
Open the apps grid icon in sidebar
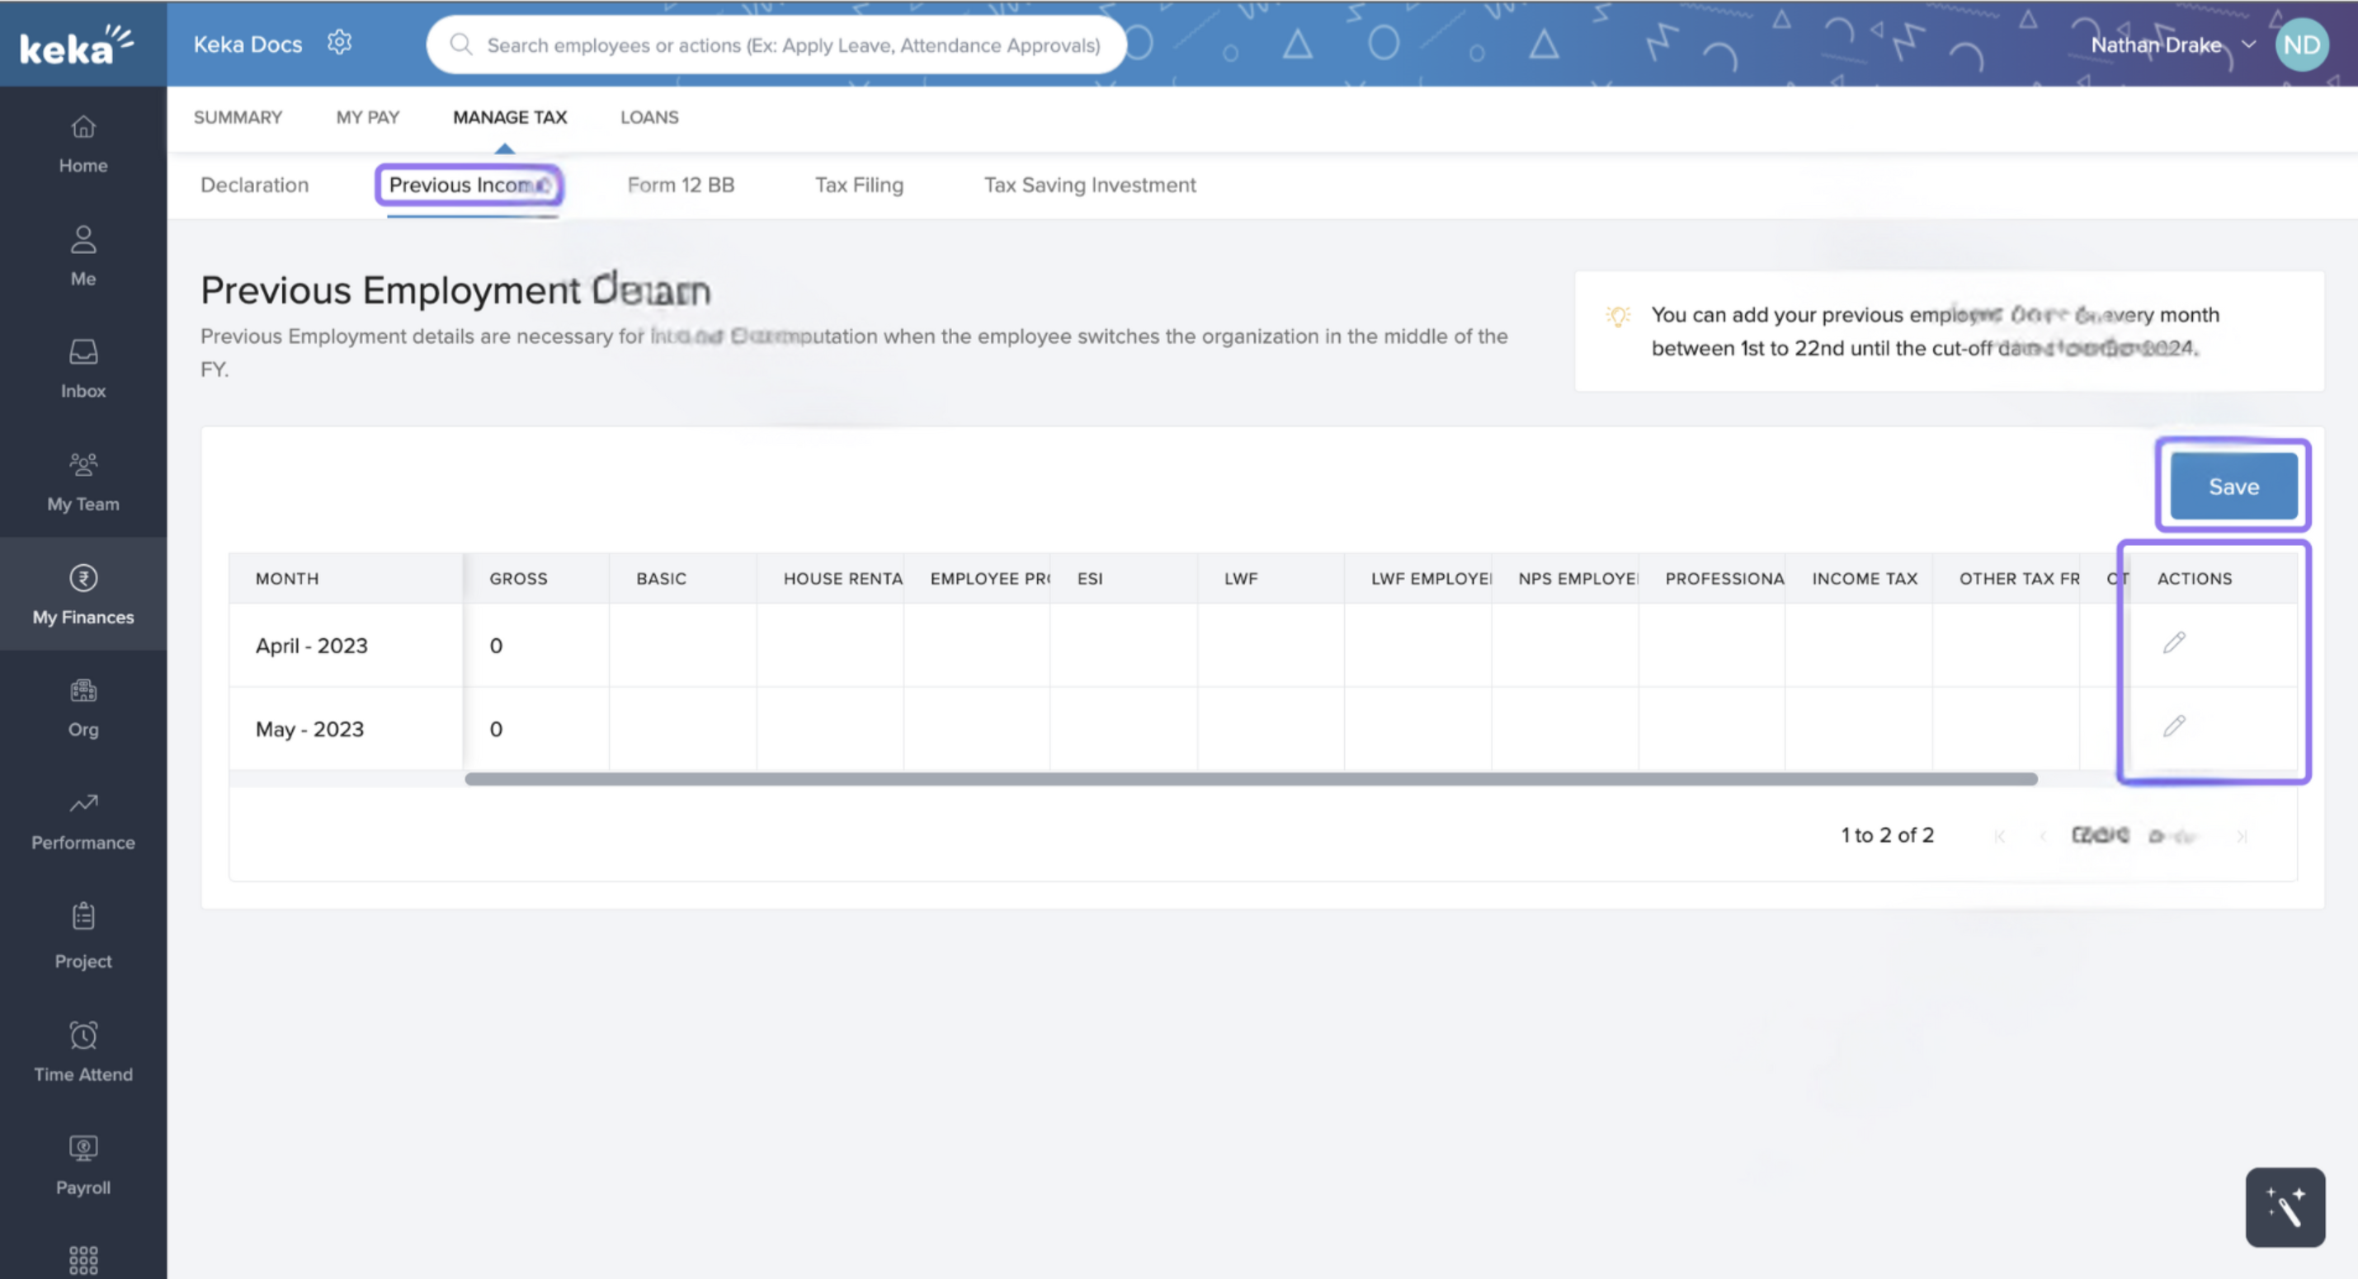[83, 1260]
